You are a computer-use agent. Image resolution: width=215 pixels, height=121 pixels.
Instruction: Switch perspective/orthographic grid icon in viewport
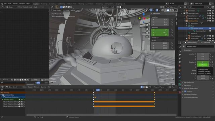[147, 37]
